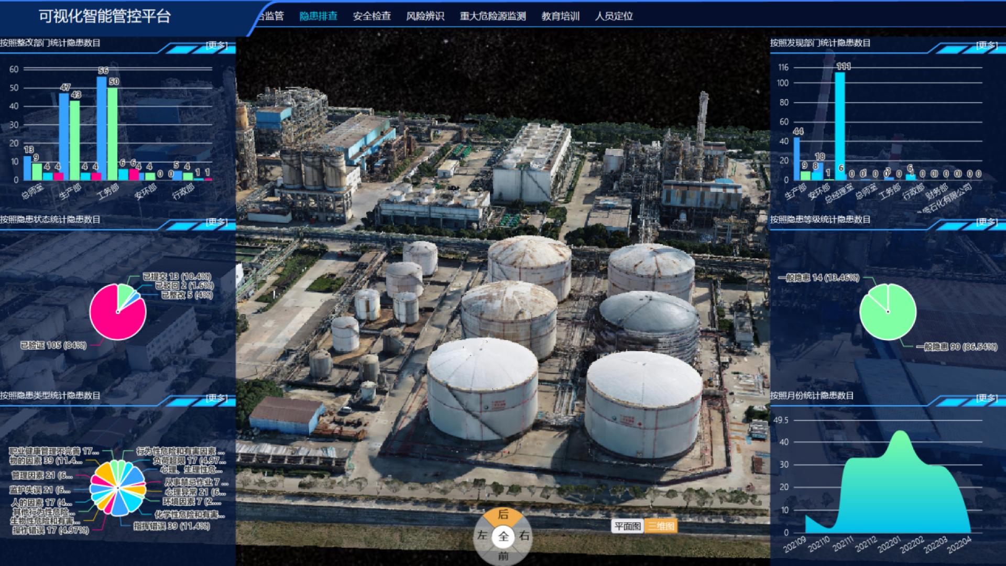The height and width of the screenshot is (566, 1006).
Task: Switch to 三维图 3D view
Action: (x=661, y=526)
